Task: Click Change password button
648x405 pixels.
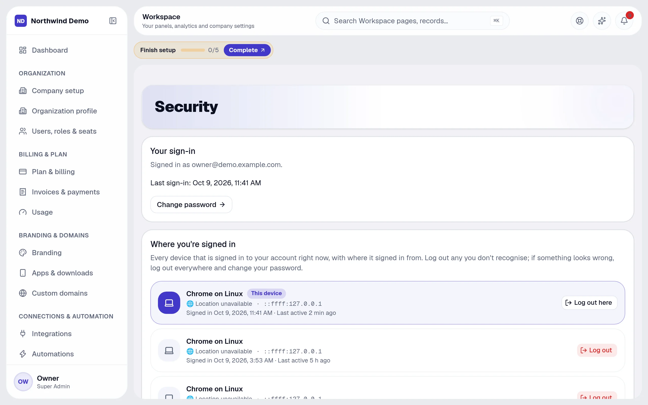Action: [191, 204]
